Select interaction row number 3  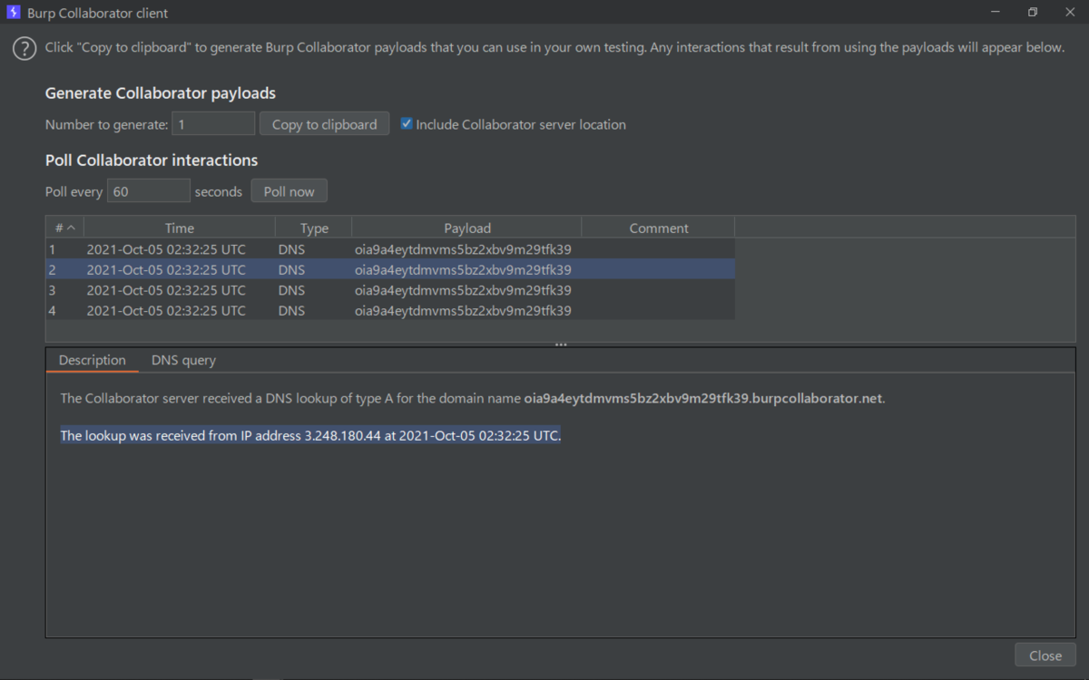pyautogui.click(x=390, y=290)
